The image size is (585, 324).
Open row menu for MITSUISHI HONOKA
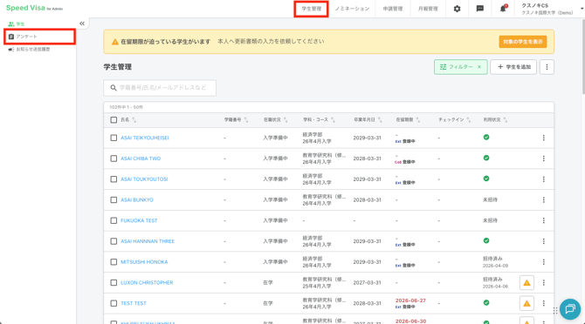544,262
